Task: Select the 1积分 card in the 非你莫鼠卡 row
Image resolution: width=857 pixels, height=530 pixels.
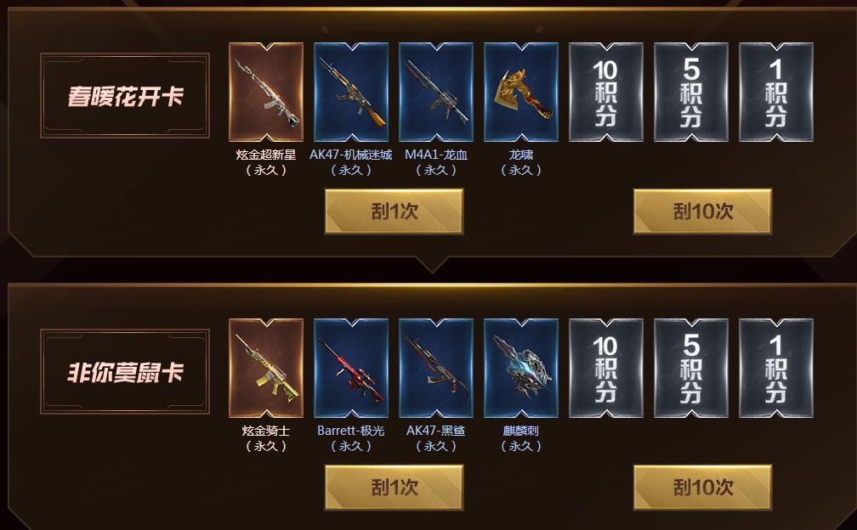Action: click(776, 369)
